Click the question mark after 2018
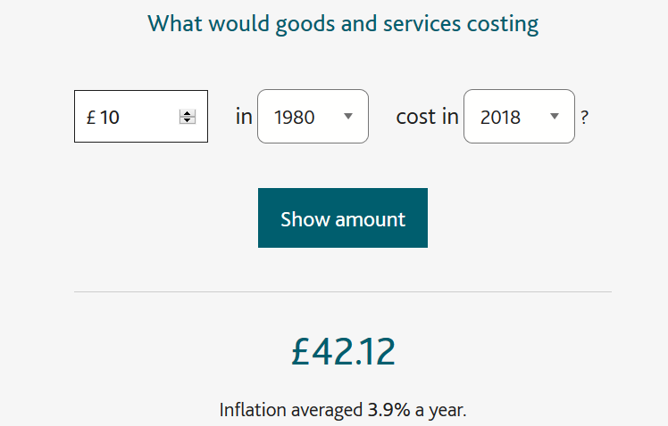 584,118
